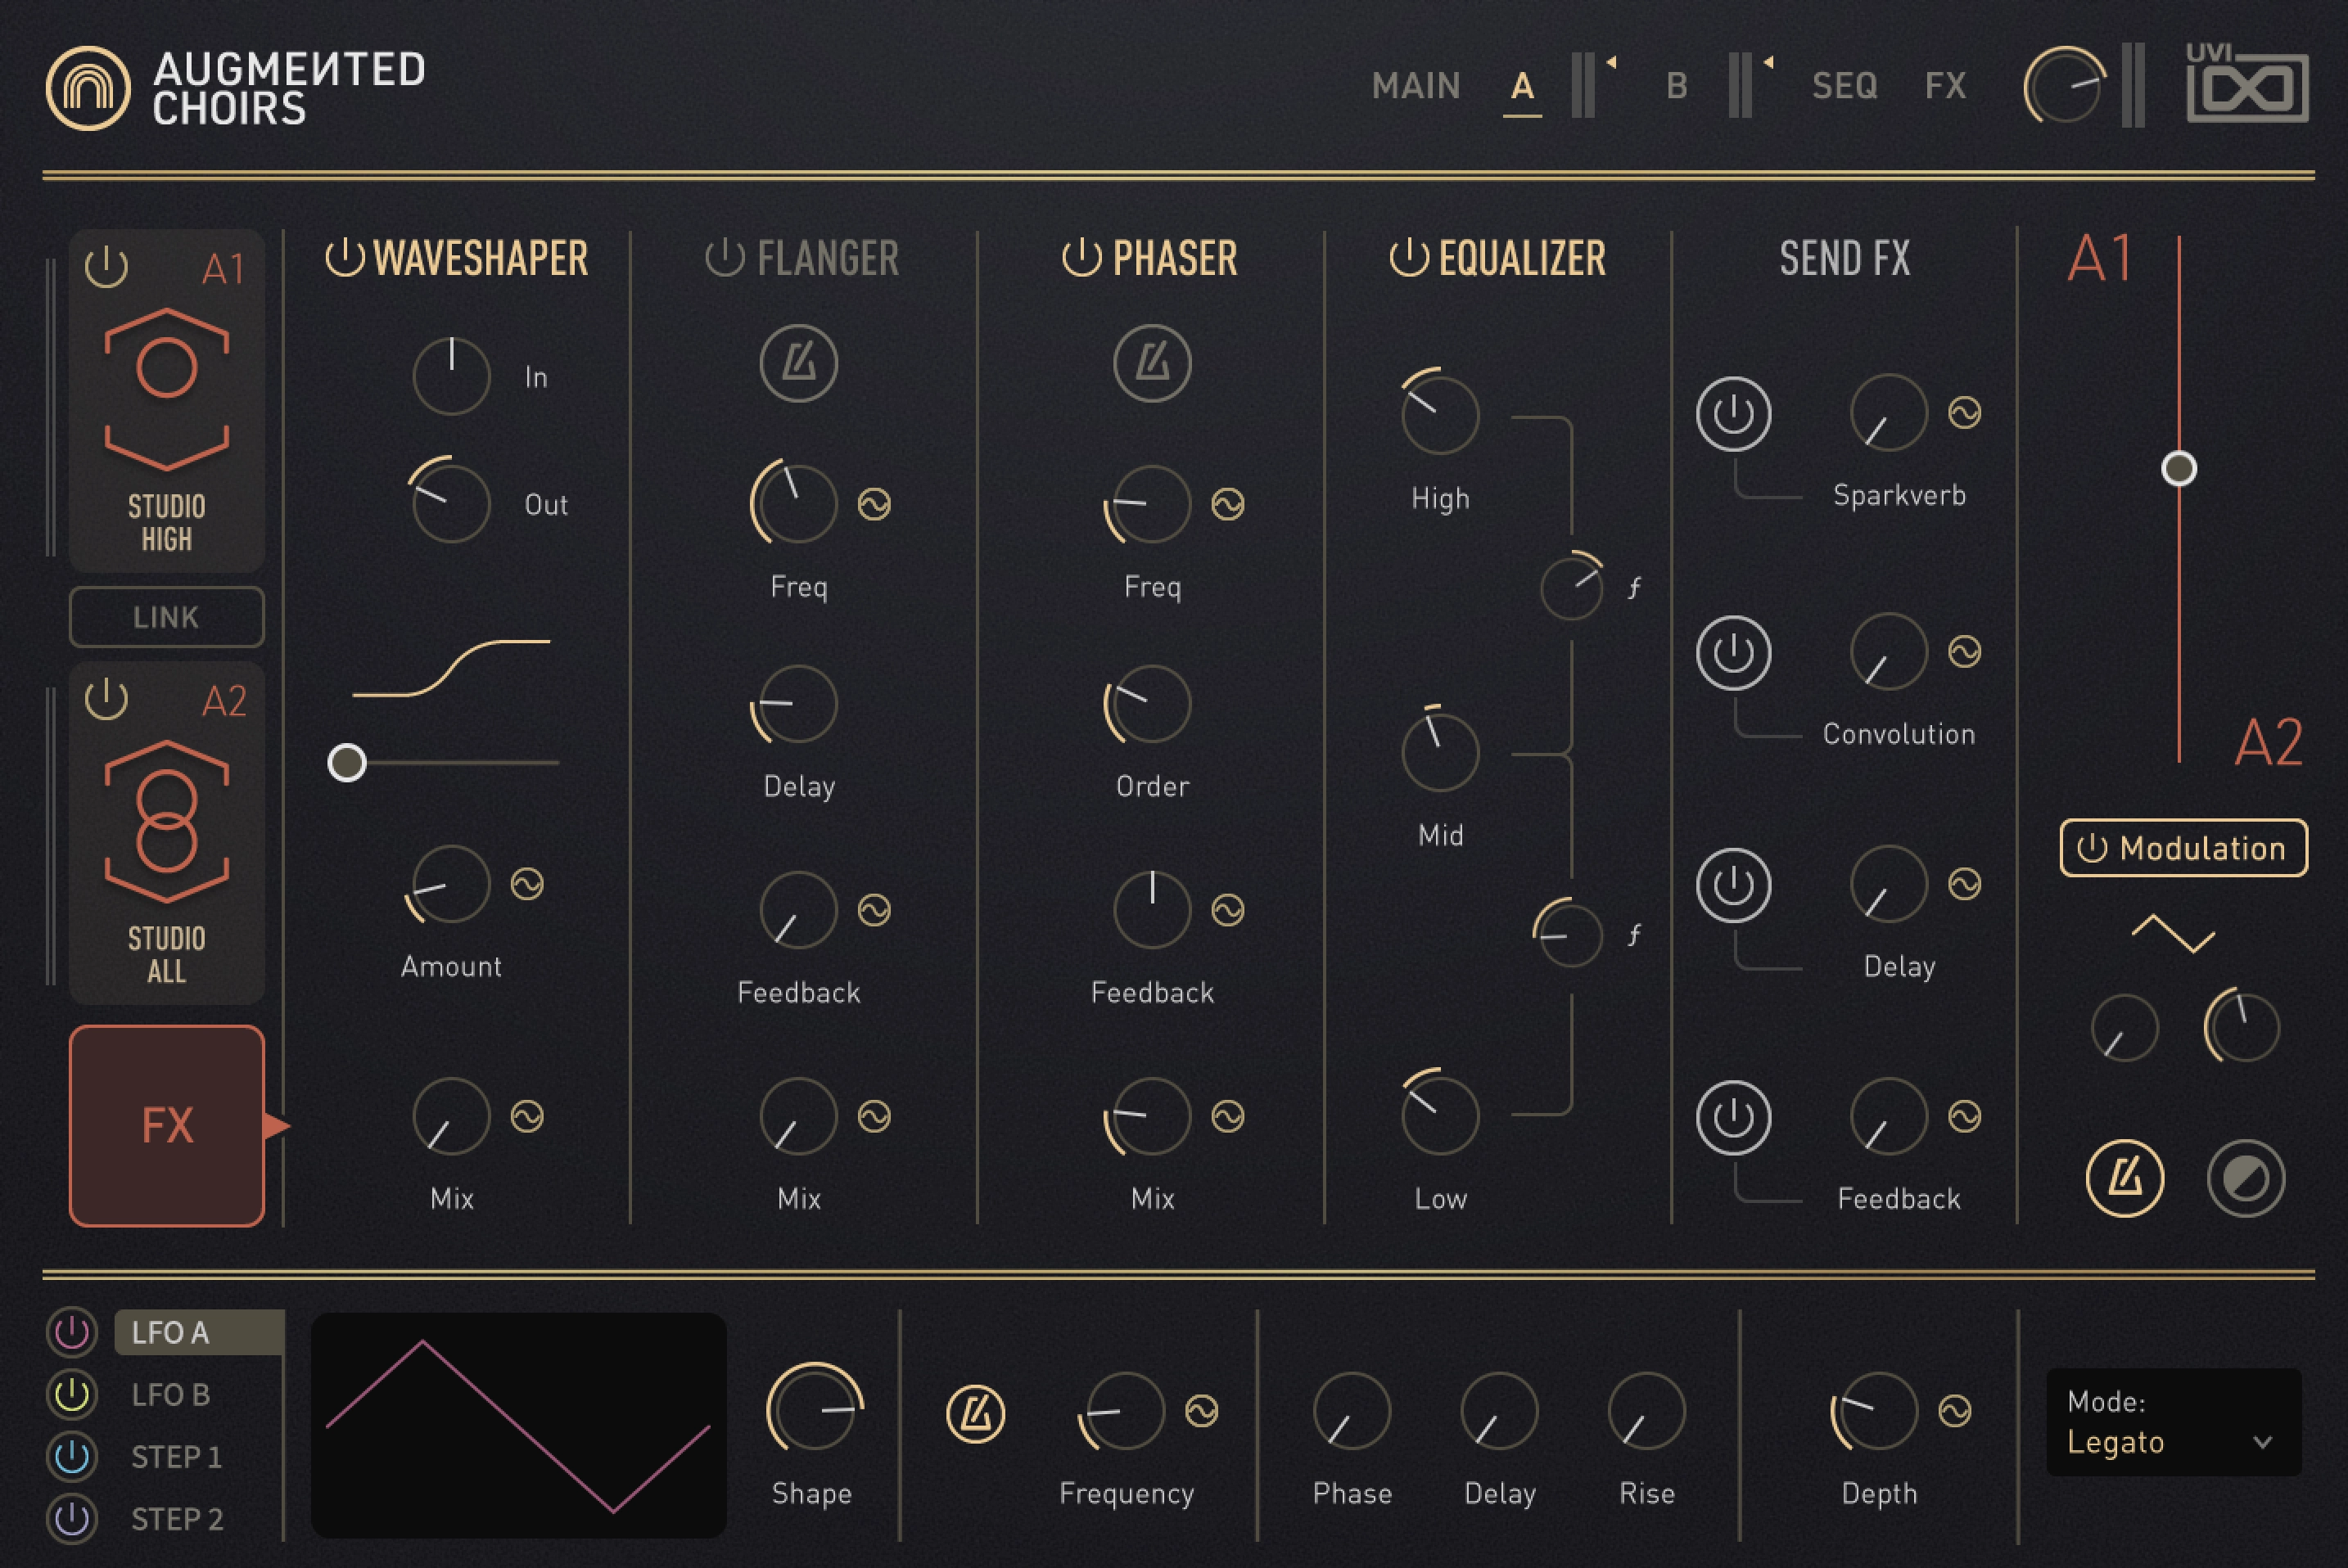Viewport: 2348px width, 1568px height.
Task: Toggle the Waveshaper power icon
Action: pyautogui.click(x=344, y=258)
